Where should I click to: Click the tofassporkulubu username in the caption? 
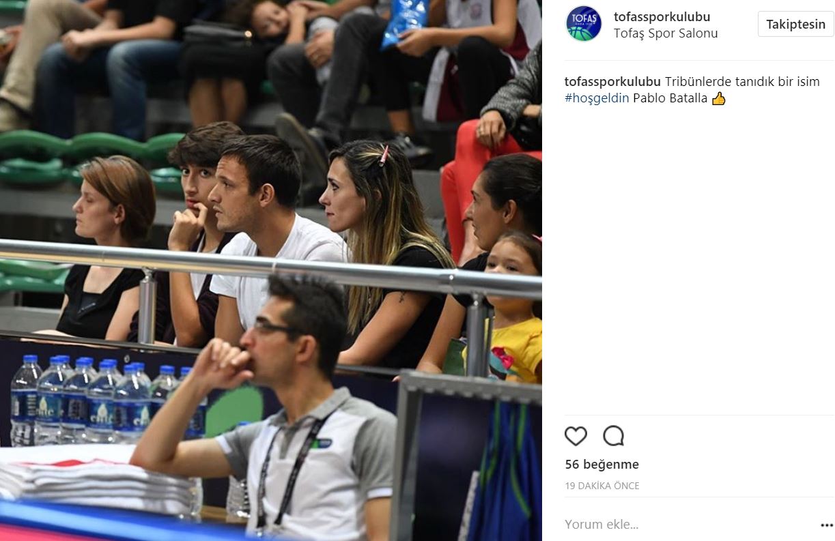point(612,82)
